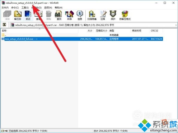
Task: Select nox_setup_v5.0.0.0_full.exe file row
Action: click(82, 39)
